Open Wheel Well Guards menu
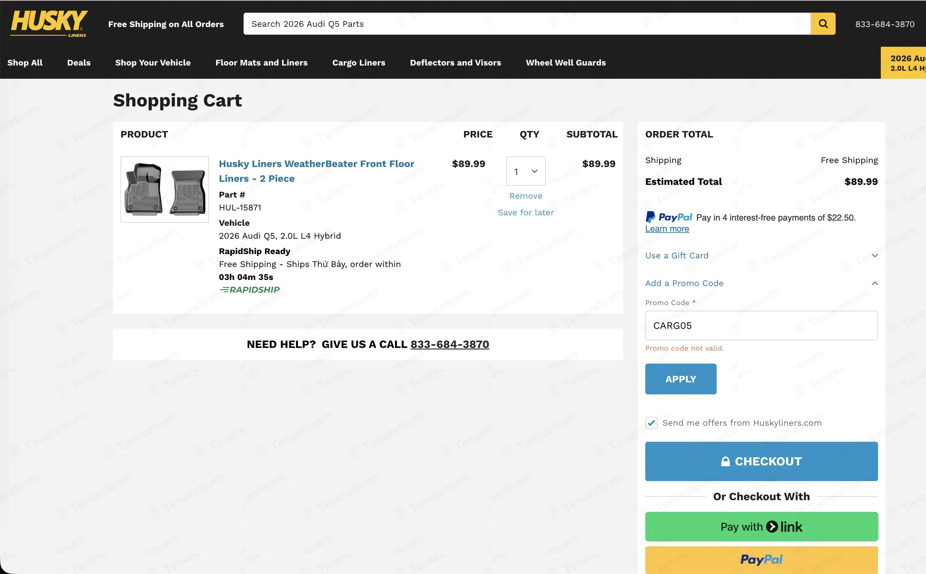The height and width of the screenshot is (574, 926). point(566,63)
